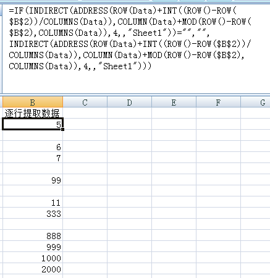Select the cell containing 6
The image size is (270, 278).
(33, 146)
